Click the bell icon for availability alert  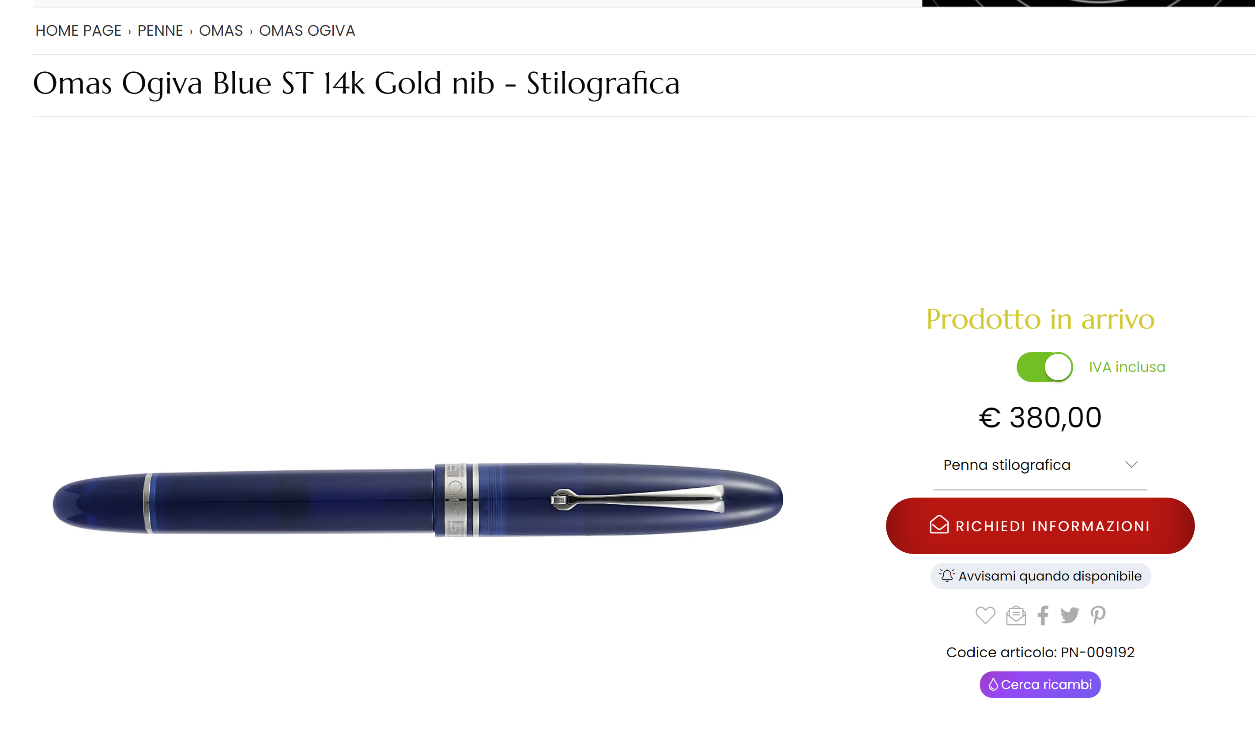(947, 576)
